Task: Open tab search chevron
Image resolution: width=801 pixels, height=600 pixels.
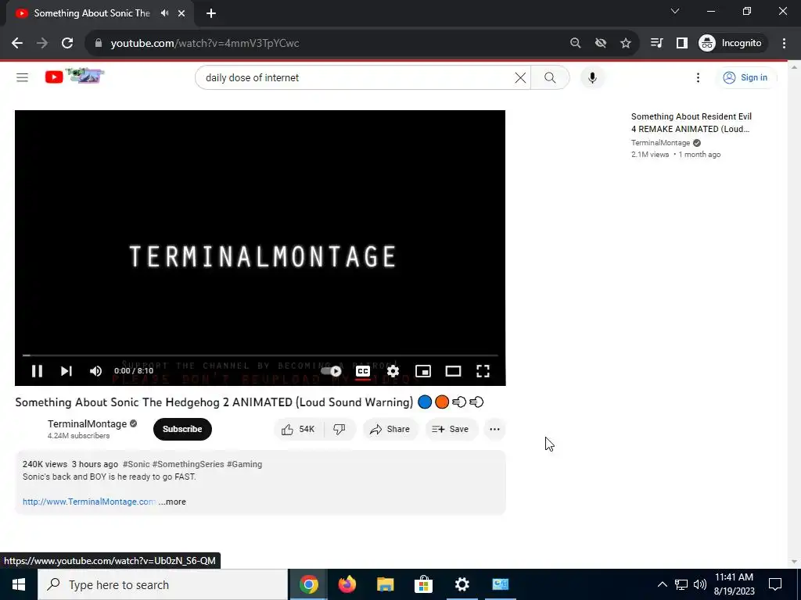Action: click(675, 11)
